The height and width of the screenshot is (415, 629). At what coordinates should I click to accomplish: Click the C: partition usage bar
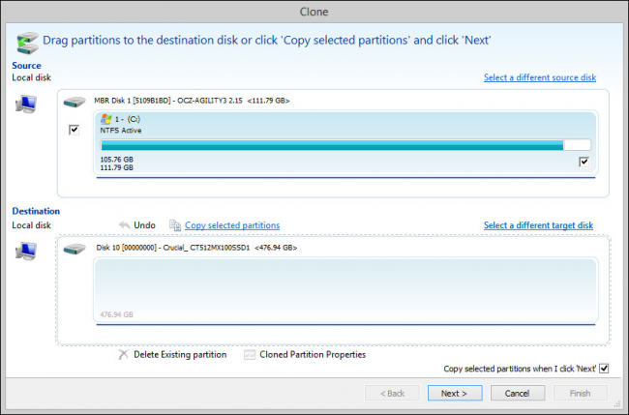click(x=345, y=145)
